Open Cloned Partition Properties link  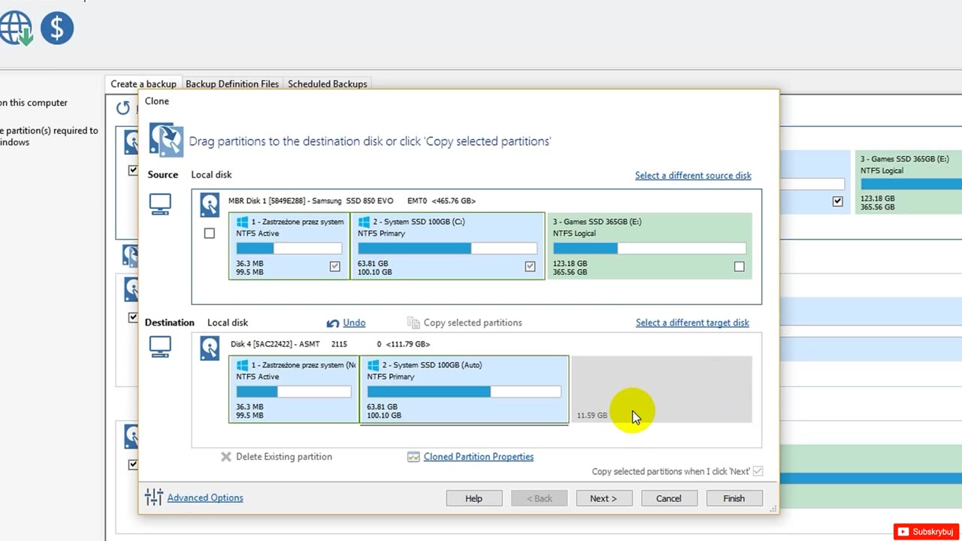click(x=479, y=457)
